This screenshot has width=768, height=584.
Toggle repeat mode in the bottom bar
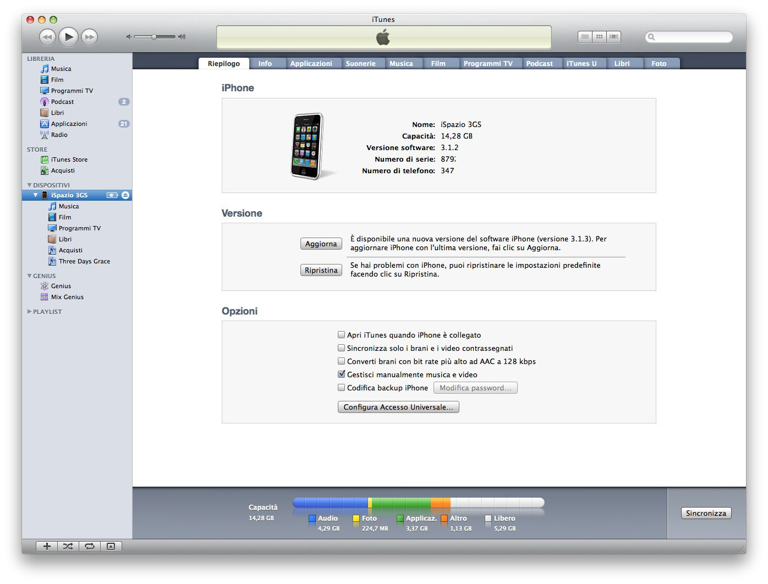(89, 546)
